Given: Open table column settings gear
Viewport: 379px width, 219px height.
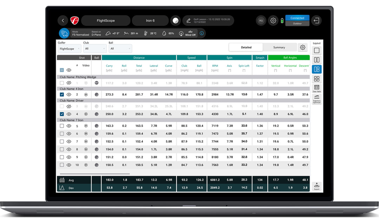Looking at the screenshot, I should [302, 47].
